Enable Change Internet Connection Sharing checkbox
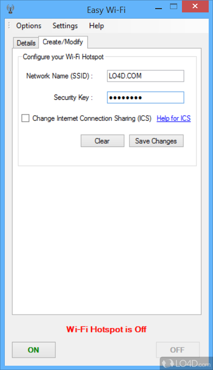The width and height of the screenshot is (213, 370). (26, 118)
